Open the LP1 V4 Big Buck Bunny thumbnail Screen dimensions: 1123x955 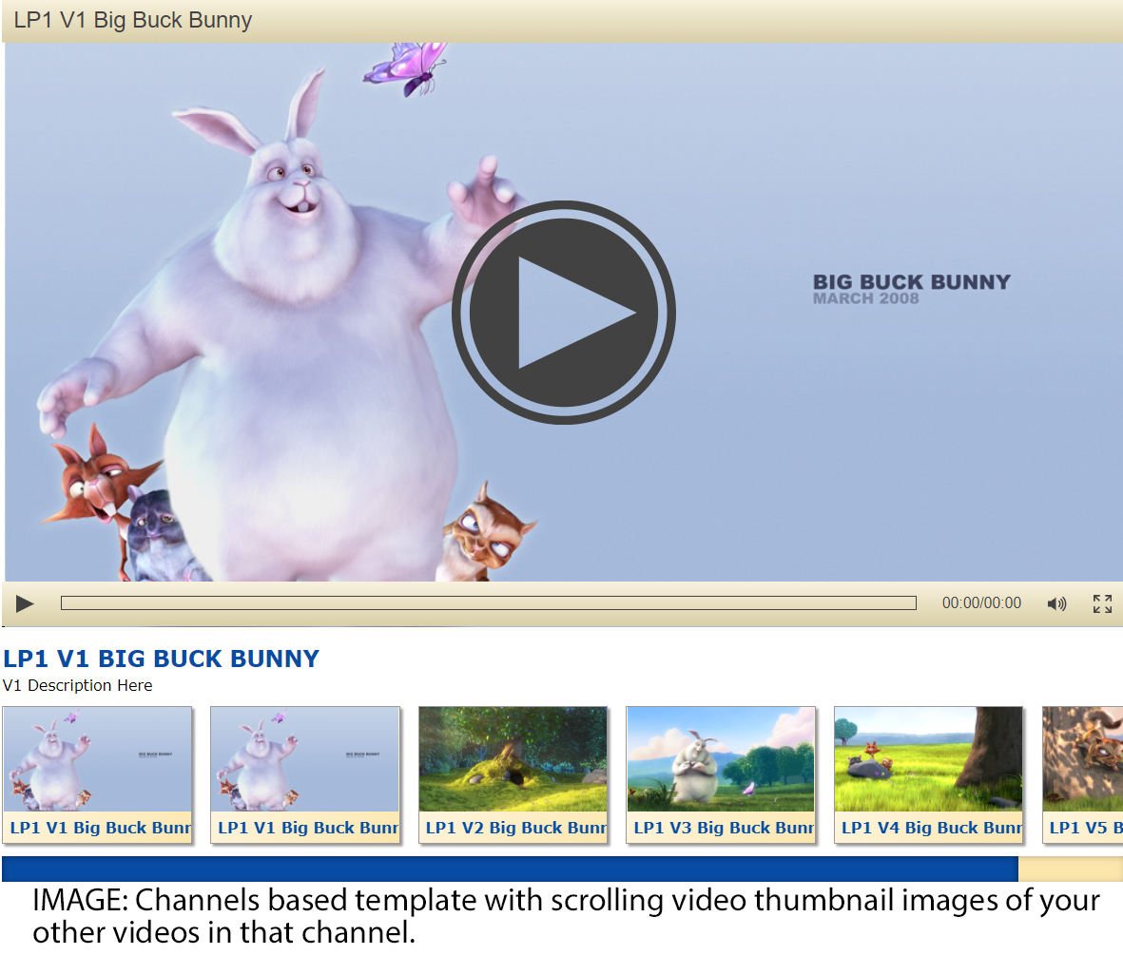tap(929, 774)
